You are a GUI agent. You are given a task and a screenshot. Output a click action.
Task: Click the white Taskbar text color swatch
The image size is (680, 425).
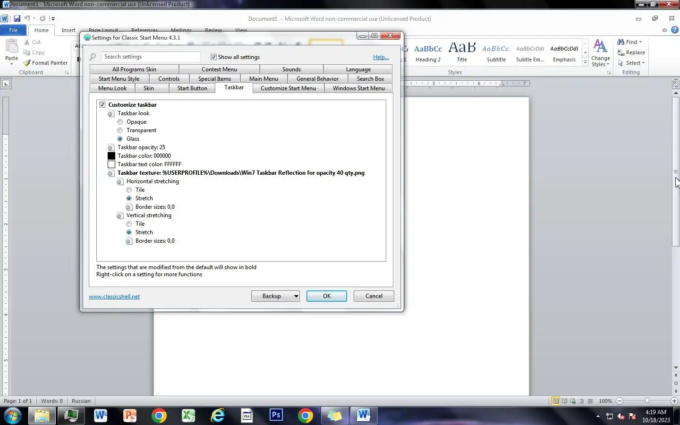coord(111,164)
